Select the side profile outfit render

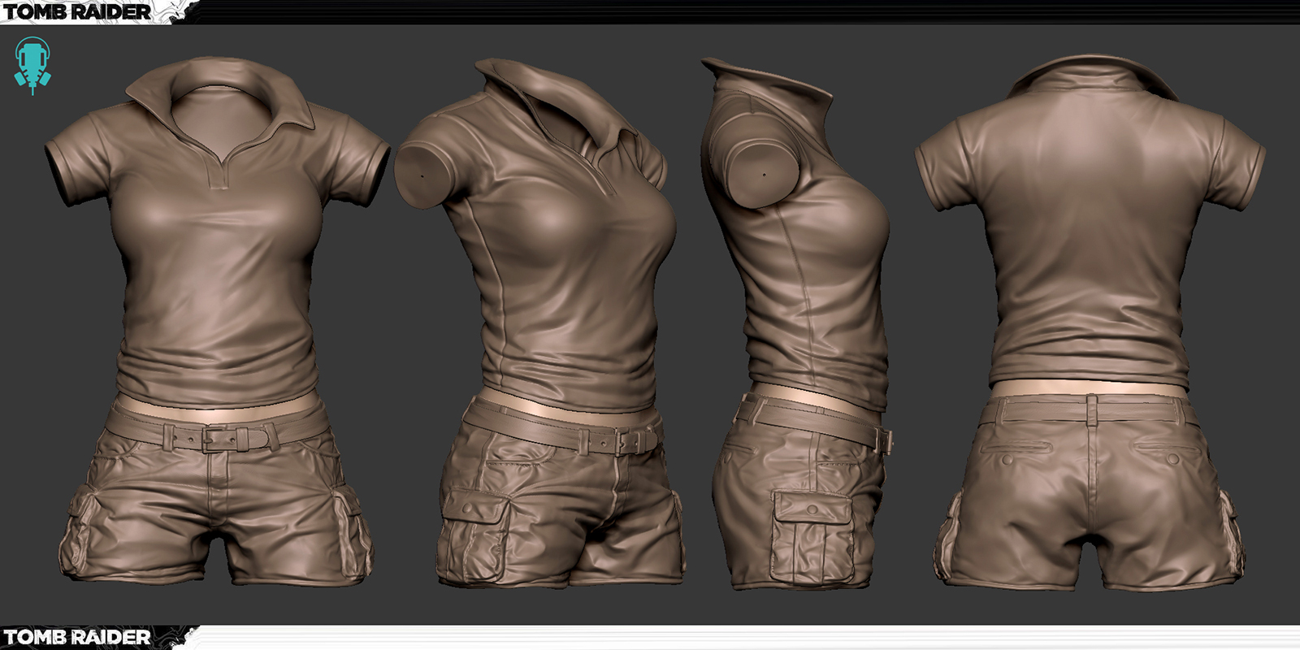[x=798, y=323]
